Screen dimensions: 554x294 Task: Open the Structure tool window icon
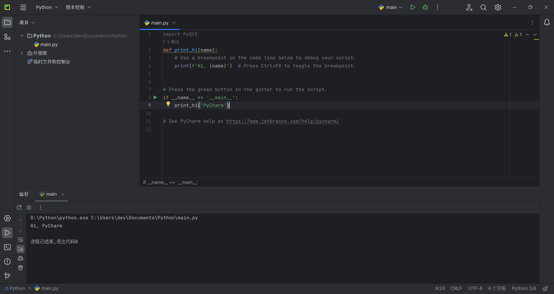[x=7, y=37]
